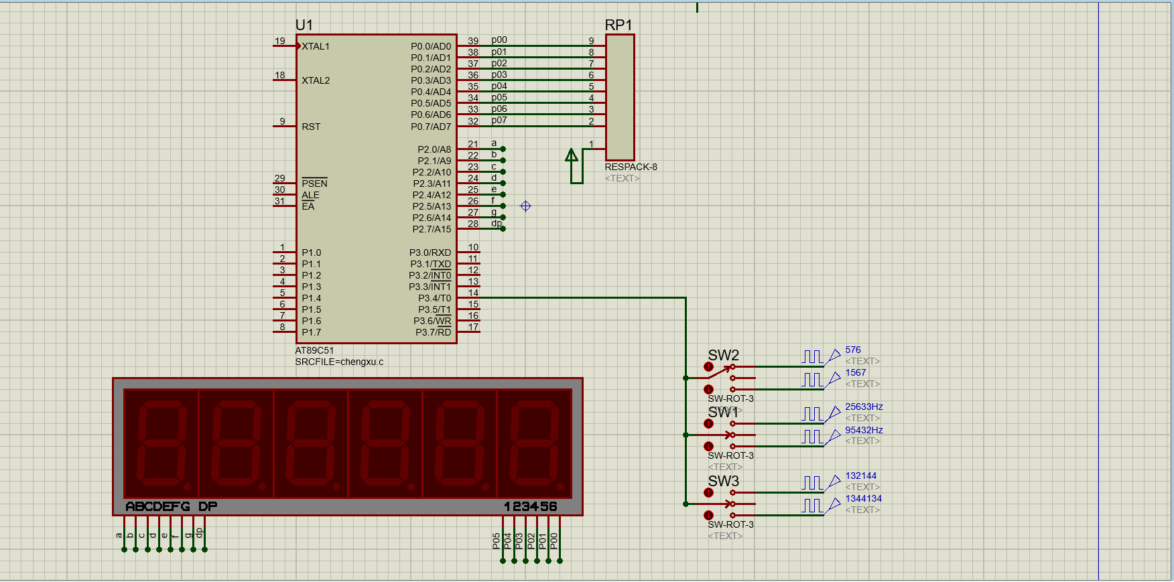The height and width of the screenshot is (582, 1174).
Task: Click the p04 net label
Action: click(x=499, y=86)
